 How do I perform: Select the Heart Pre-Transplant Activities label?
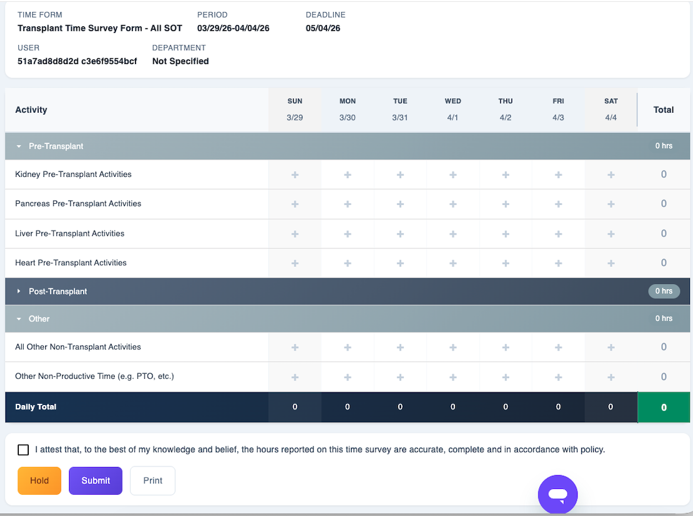click(x=71, y=263)
